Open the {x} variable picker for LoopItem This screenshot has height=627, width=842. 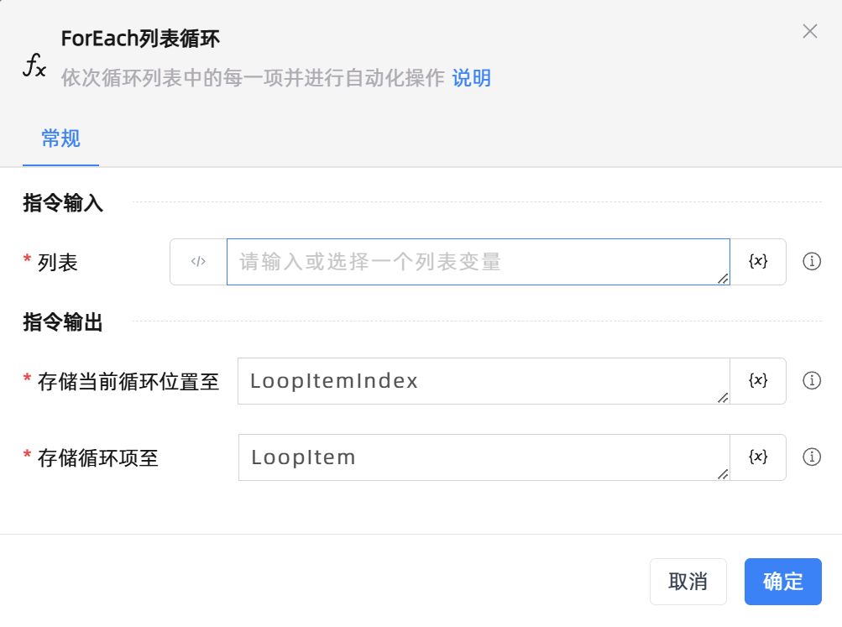[x=758, y=457]
